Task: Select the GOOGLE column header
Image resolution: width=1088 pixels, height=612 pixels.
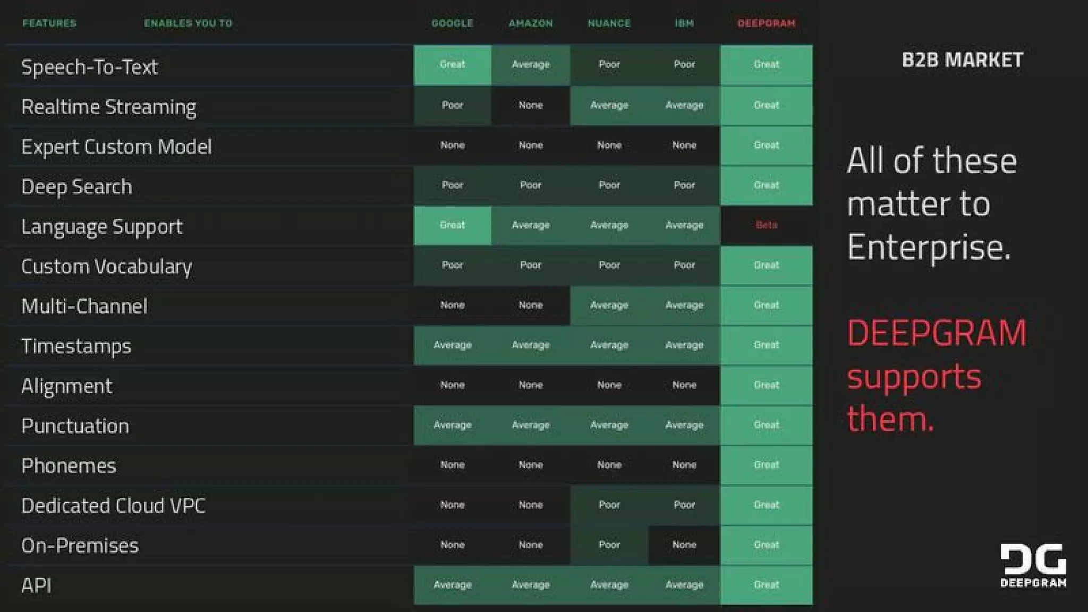Action: [452, 23]
